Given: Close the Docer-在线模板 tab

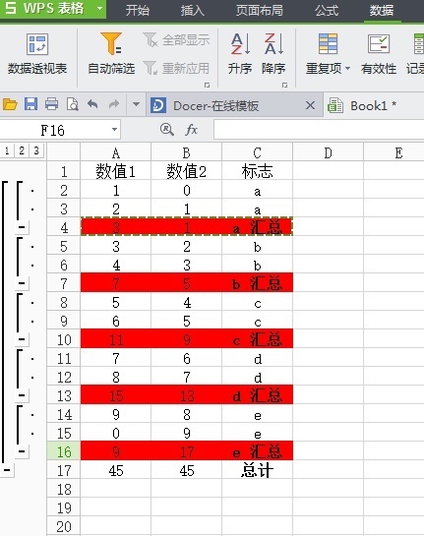Looking at the screenshot, I should coord(310,105).
